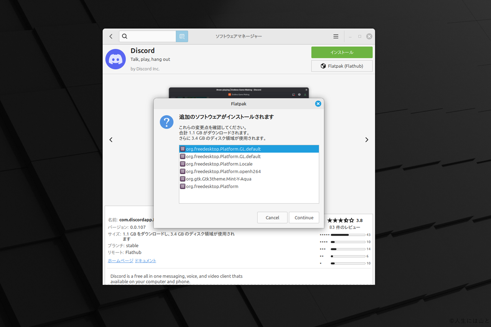Open the ホームページ link
This screenshot has width=491, height=327.
pos(120,261)
